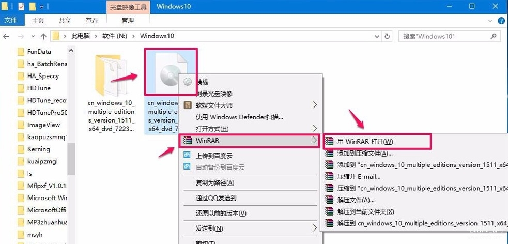Expand the 发送到(N) submenu arrow

click(x=315, y=228)
